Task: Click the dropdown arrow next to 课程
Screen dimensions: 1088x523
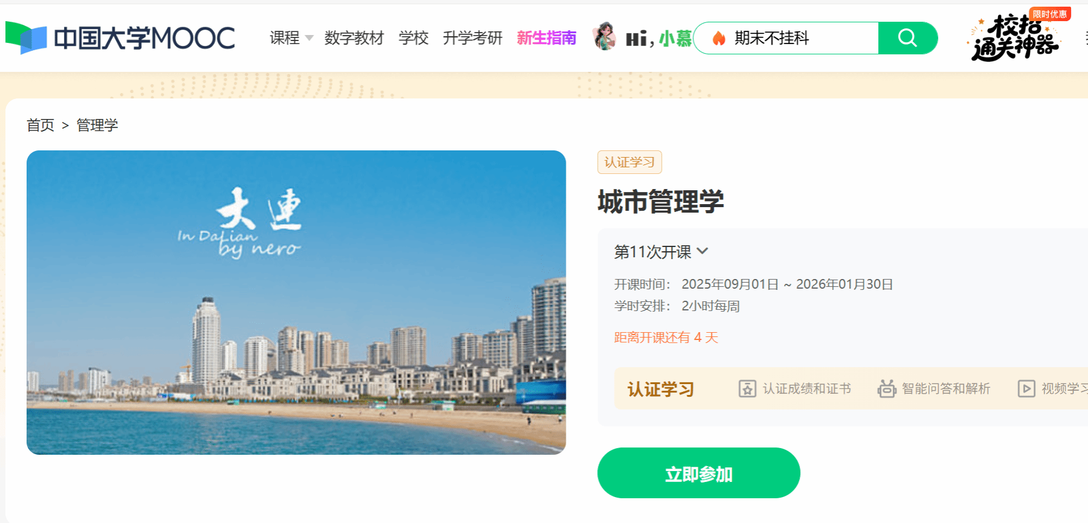Action: (x=309, y=38)
